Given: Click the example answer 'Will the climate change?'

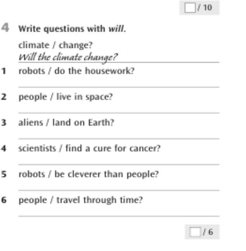Looking at the screenshot, I should coord(68,57).
